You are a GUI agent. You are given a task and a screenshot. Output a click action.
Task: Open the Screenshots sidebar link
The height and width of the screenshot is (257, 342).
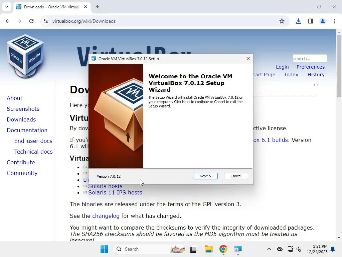pyautogui.click(x=23, y=109)
